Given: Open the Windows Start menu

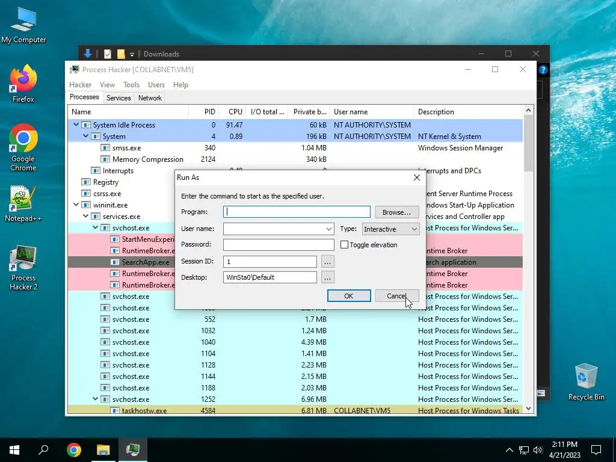Looking at the screenshot, I should 14,450.
